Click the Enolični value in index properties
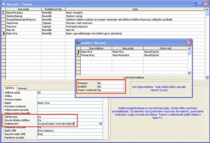 tap(111, 86)
